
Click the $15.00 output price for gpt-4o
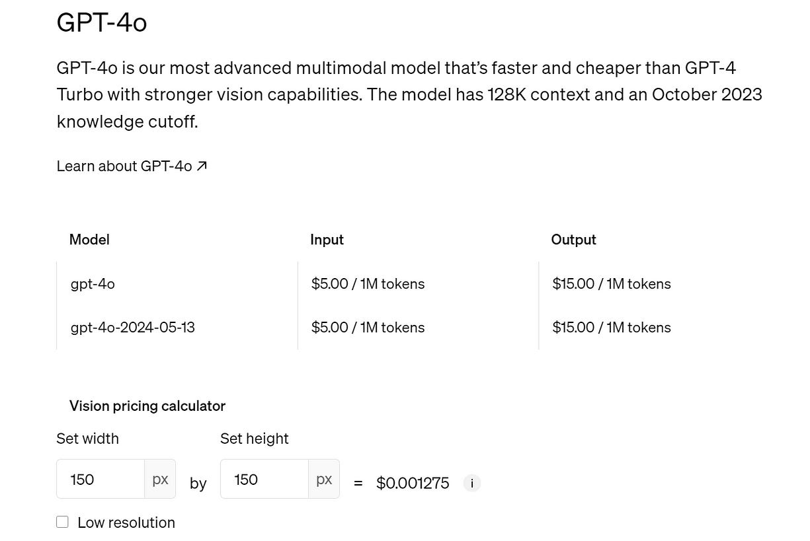tap(611, 283)
